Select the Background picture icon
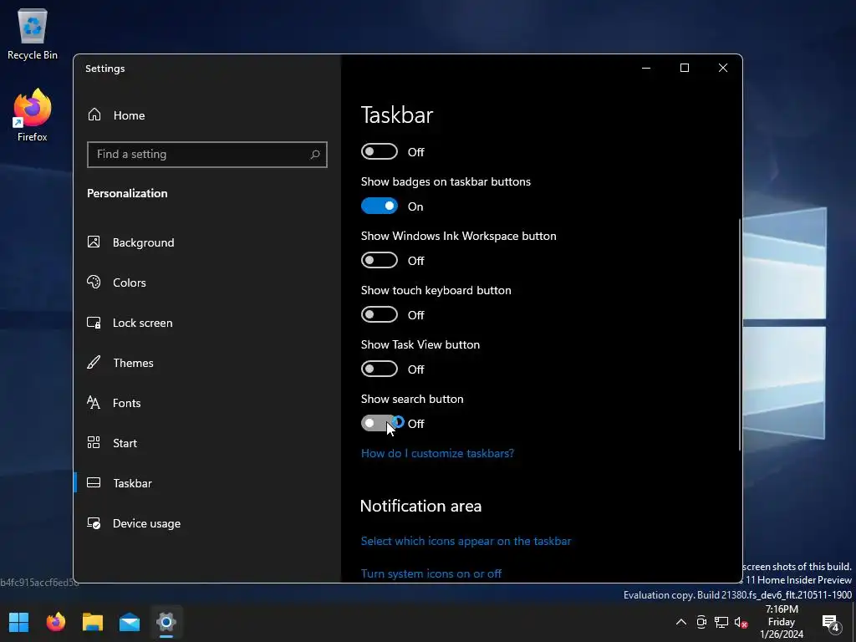The image size is (856, 642). coord(94,242)
